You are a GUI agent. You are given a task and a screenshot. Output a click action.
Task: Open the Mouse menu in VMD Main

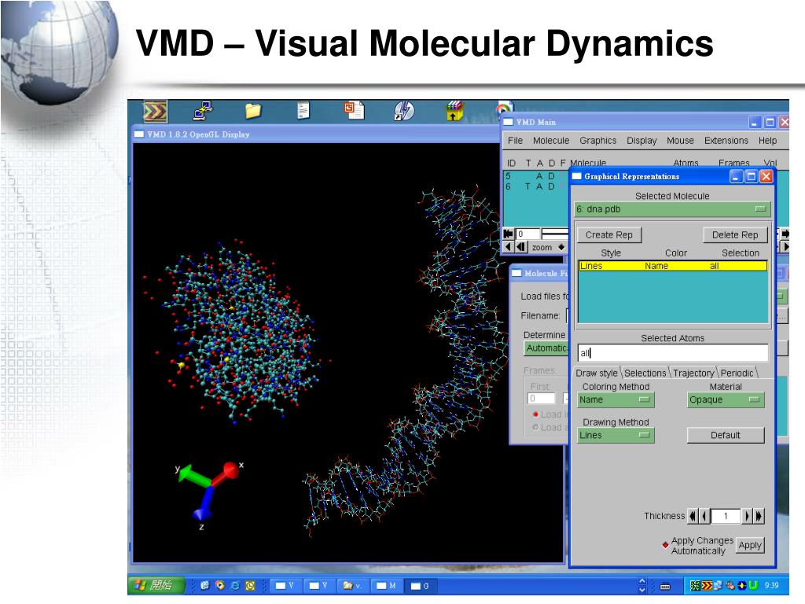point(680,141)
